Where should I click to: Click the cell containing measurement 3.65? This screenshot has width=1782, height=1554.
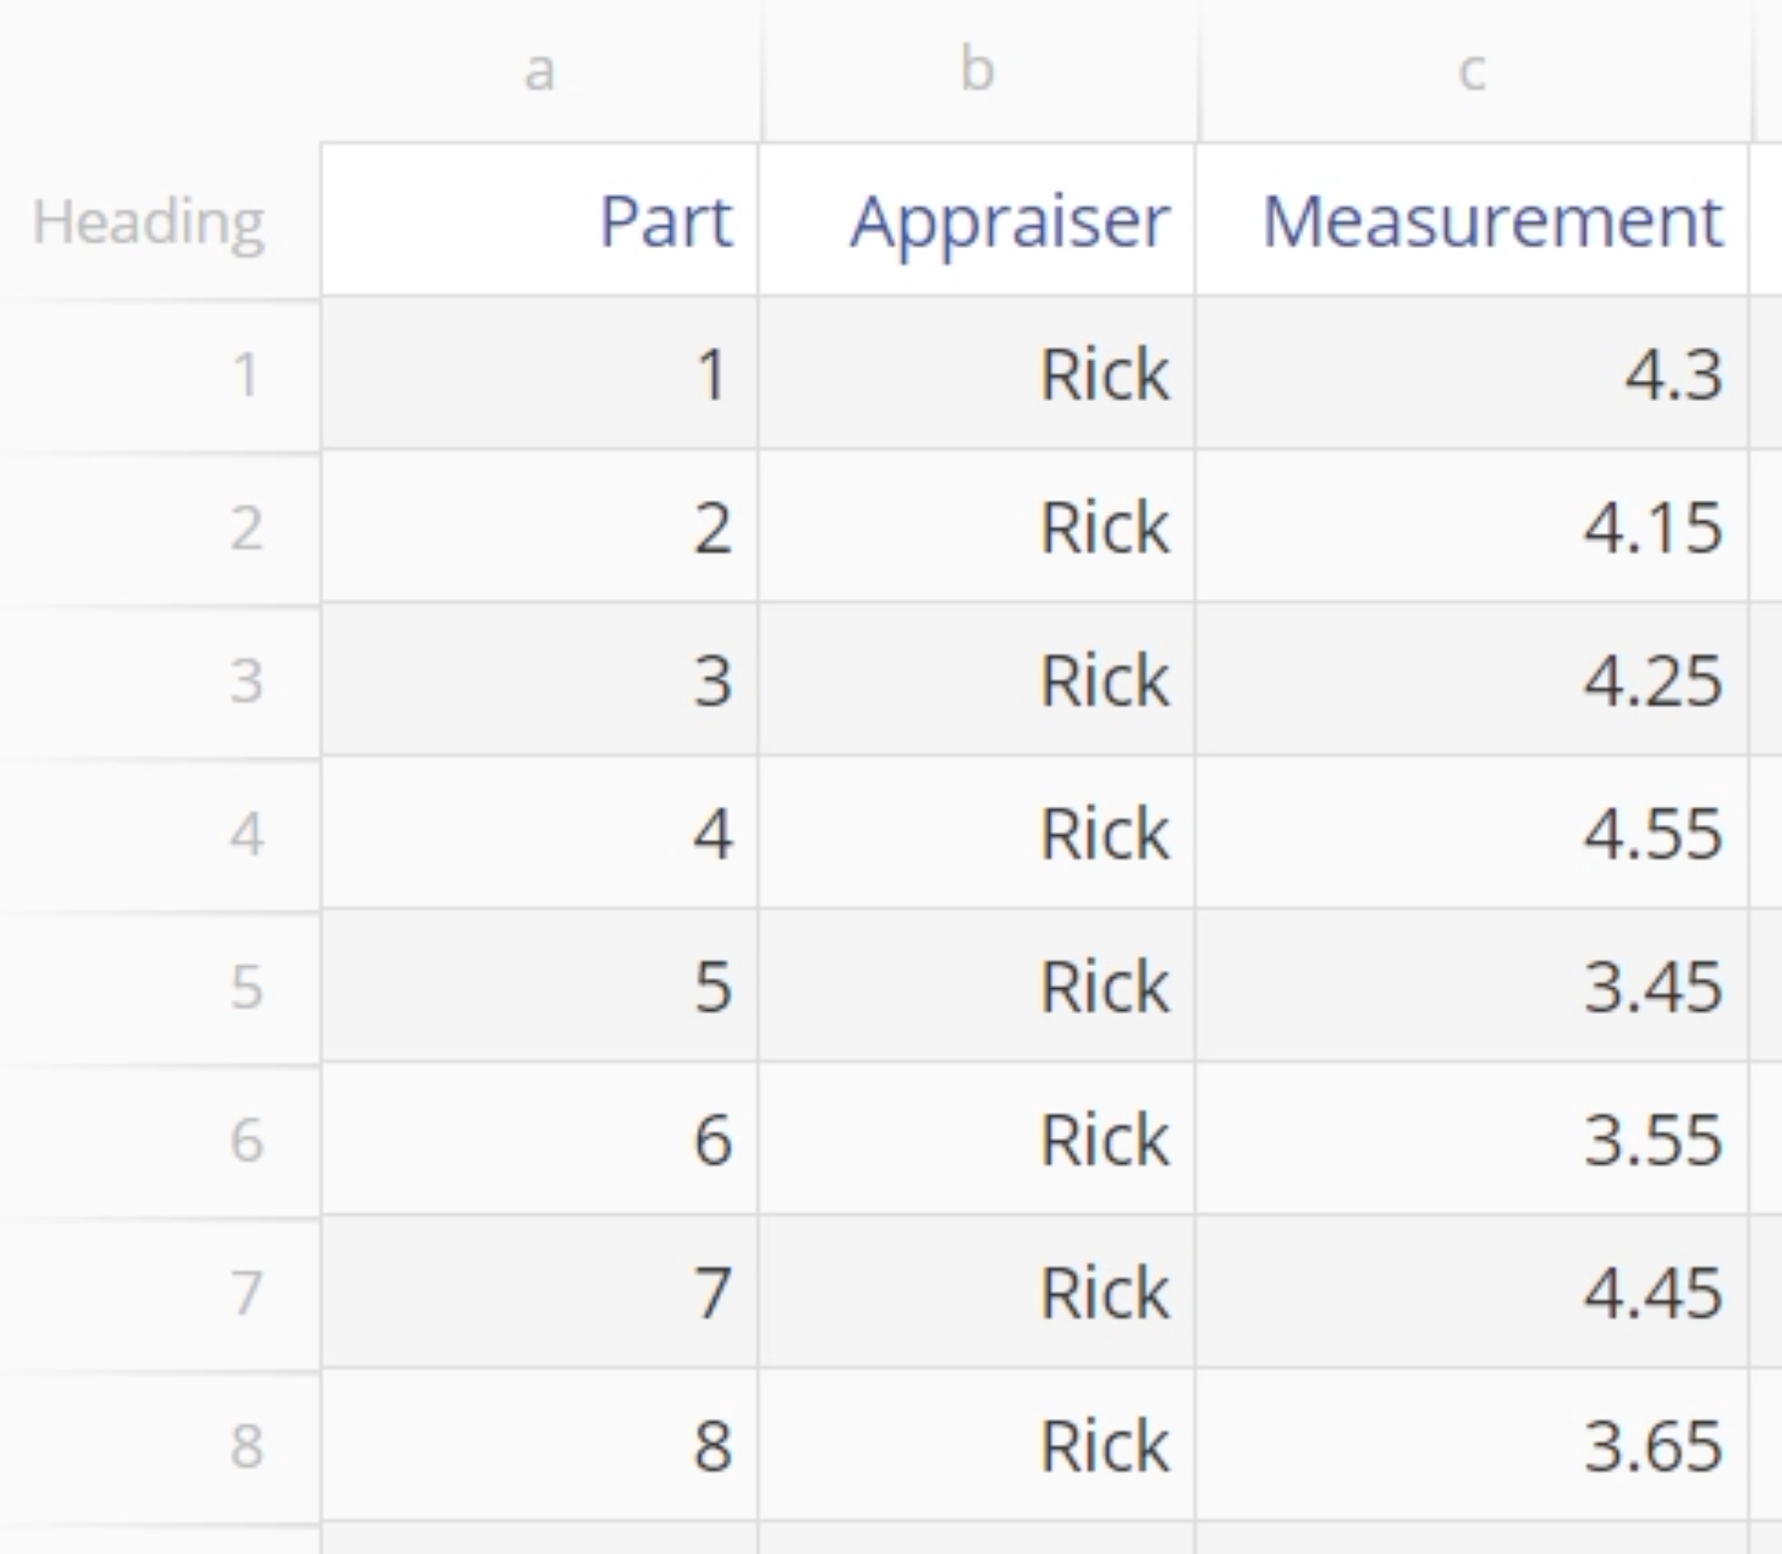point(1472,1444)
